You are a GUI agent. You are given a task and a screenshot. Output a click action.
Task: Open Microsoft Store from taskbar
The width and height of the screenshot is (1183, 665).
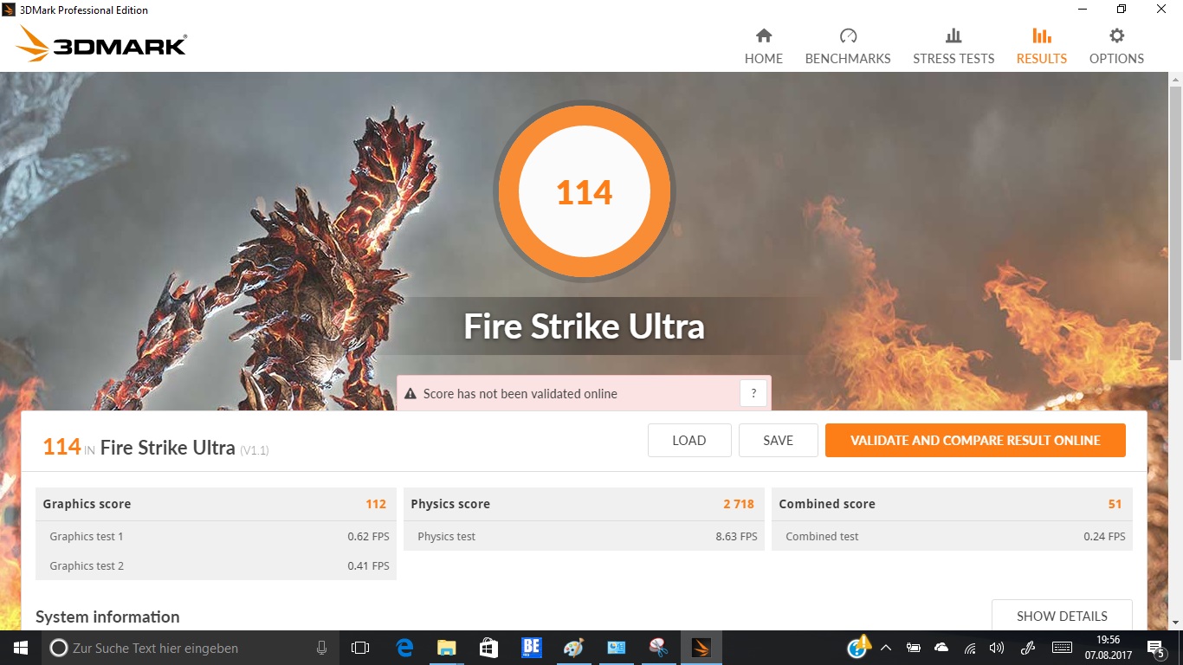488,648
